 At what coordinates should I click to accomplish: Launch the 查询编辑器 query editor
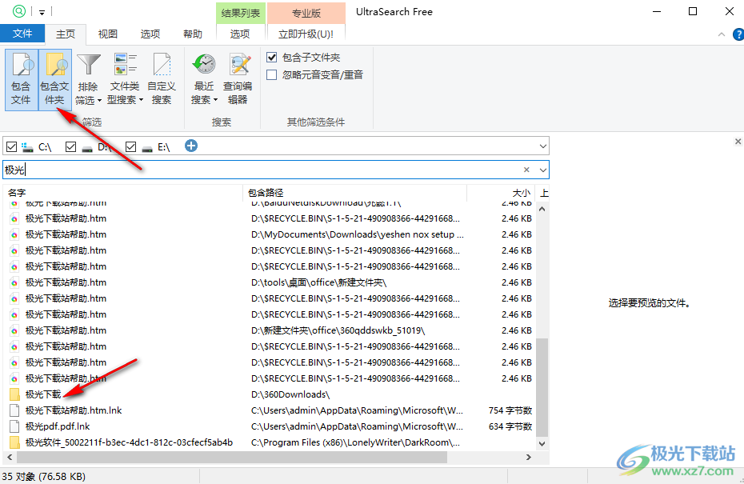click(x=237, y=78)
